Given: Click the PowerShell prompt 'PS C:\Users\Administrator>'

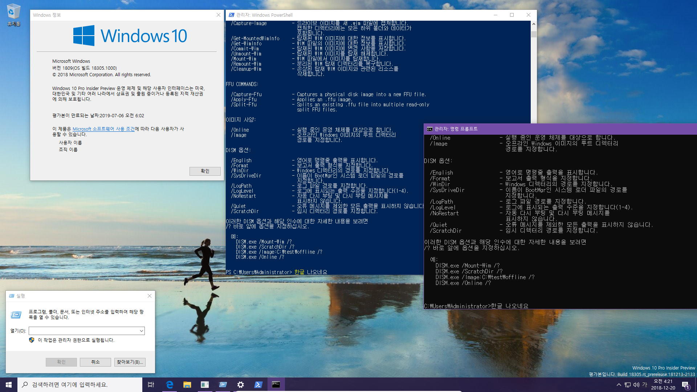Looking at the screenshot, I should (259, 272).
